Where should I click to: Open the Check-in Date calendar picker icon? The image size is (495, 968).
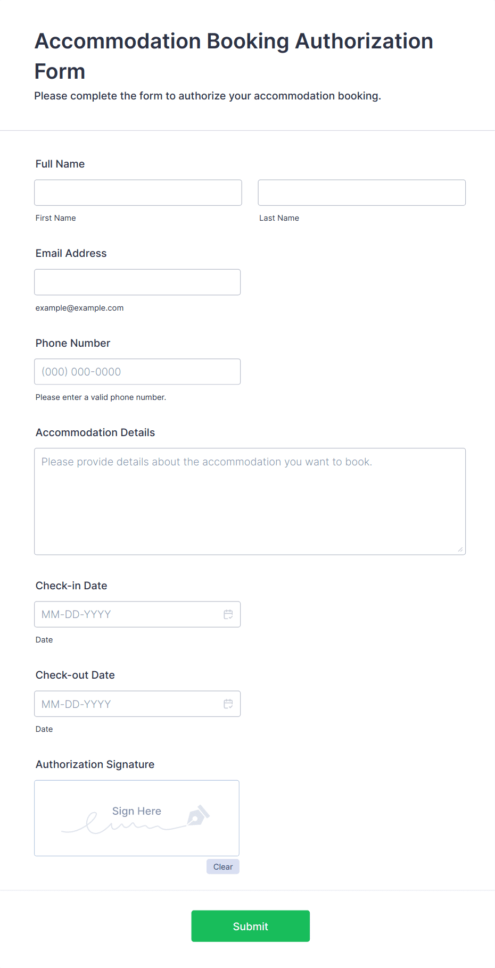coord(228,614)
